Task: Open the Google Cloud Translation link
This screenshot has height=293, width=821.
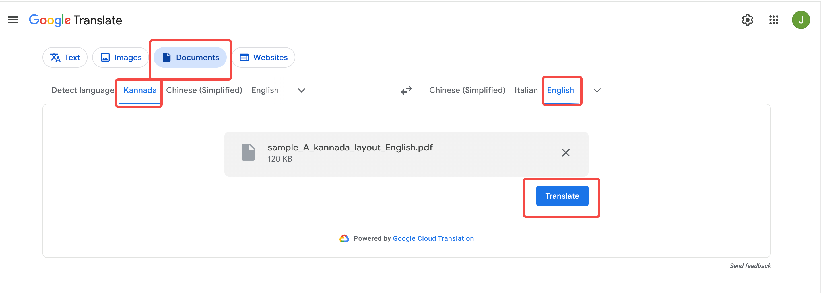Action: 433,238
